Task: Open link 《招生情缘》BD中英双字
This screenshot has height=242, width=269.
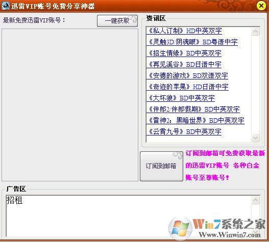Action: (x=184, y=53)
